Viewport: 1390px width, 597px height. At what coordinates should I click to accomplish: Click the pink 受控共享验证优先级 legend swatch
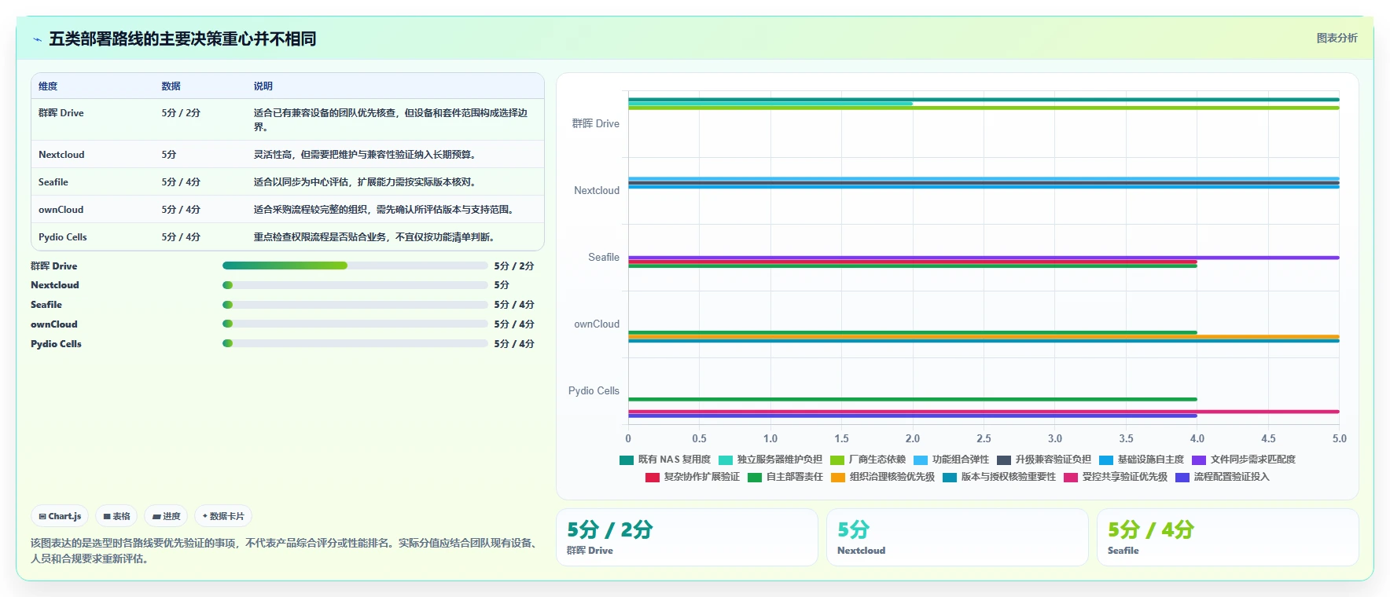coord(1071,478)
